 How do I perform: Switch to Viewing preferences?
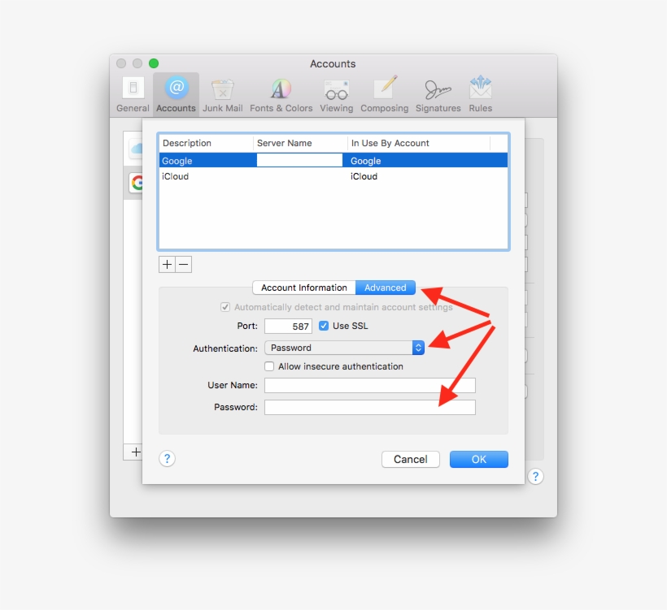(x=336, y=95)
